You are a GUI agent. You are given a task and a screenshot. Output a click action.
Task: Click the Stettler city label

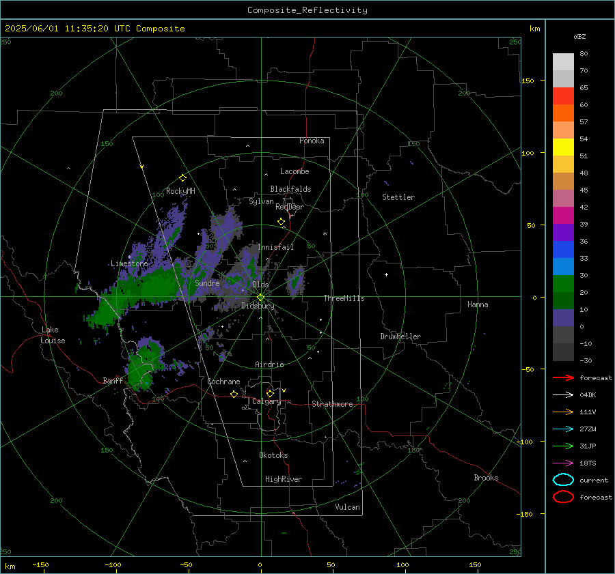coord(398,197)
